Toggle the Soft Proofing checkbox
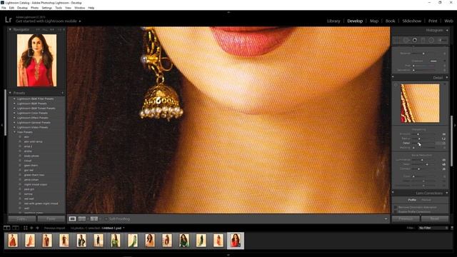 coord(106,219)
